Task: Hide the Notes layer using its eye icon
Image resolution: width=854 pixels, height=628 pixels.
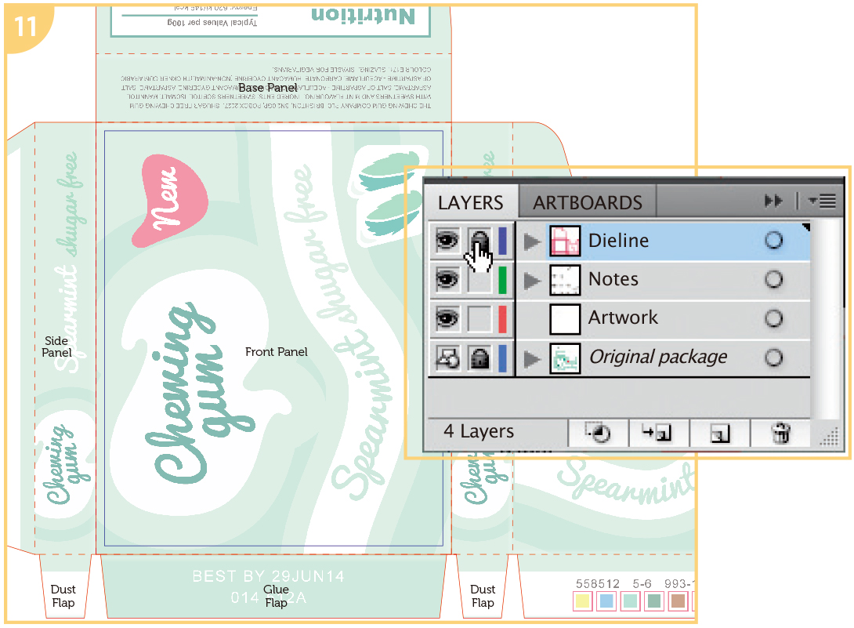Action: point(447,279)
